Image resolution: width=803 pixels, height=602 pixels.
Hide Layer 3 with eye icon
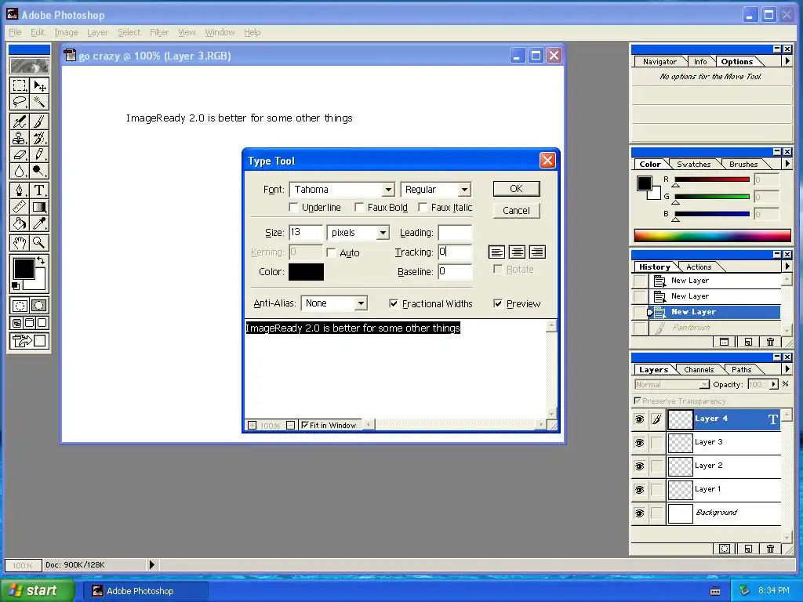640,442
